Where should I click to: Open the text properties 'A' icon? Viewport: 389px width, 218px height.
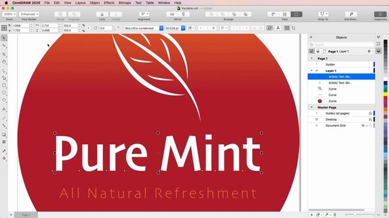point(278,28)
